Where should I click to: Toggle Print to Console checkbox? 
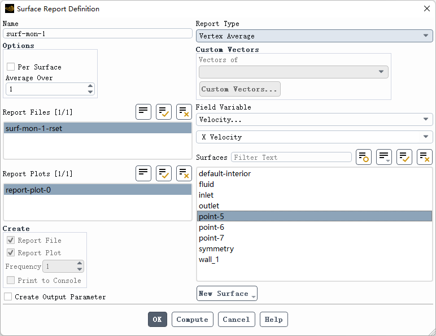11,280
